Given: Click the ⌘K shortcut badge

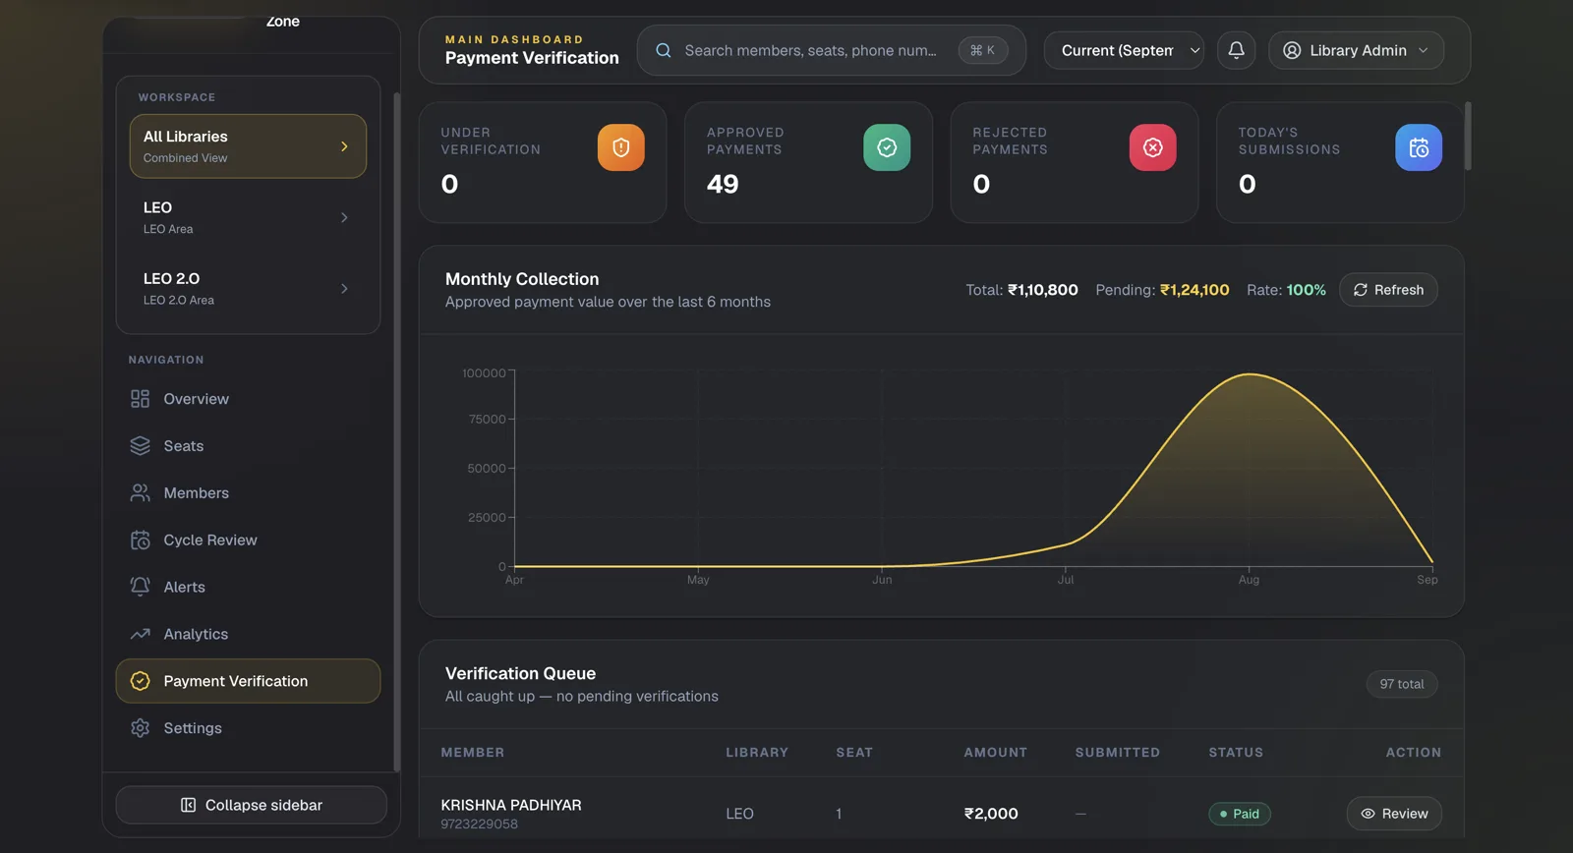Looking at the screenshot, I should [x=983, y=50].
